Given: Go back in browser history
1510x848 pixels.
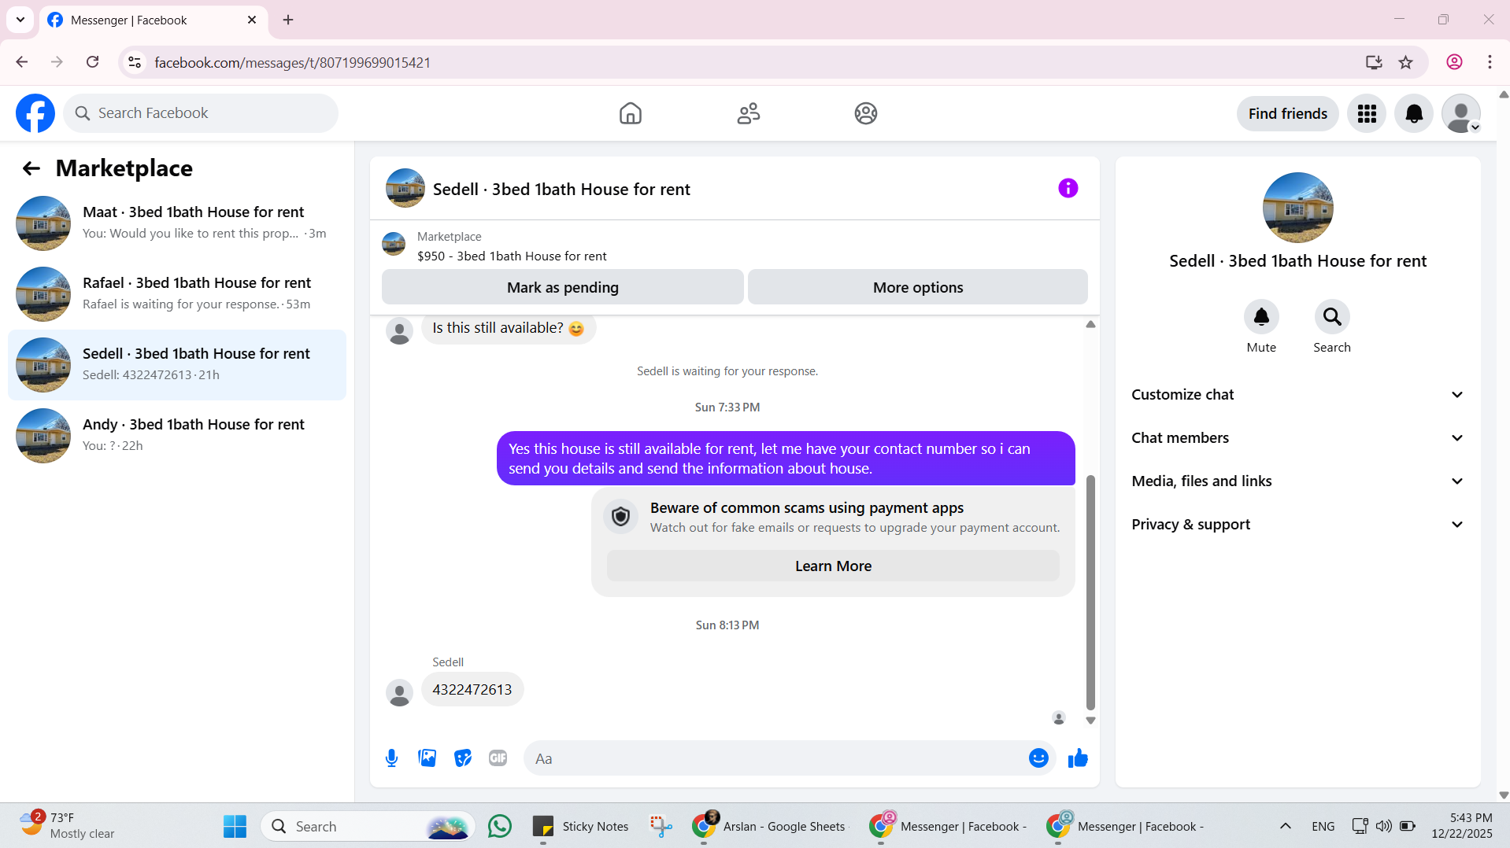Looking at the screenshot, I should 21,62.
